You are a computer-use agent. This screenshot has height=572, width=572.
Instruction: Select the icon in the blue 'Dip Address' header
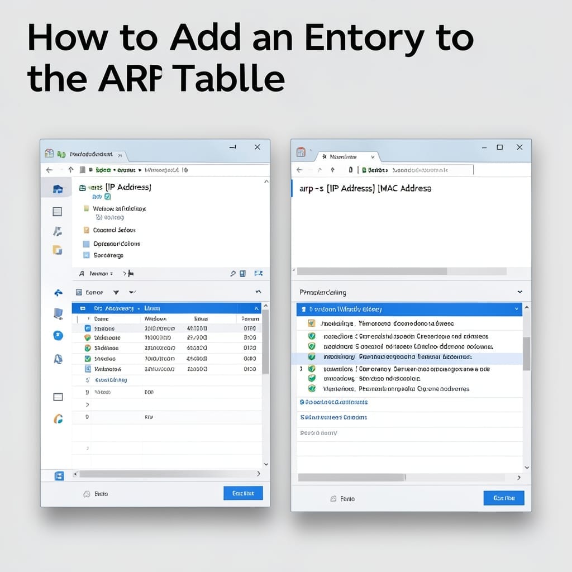point(83,308)
